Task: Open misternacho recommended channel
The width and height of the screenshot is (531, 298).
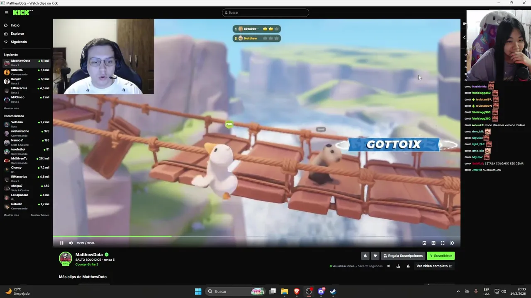Action: click(27, 133)
